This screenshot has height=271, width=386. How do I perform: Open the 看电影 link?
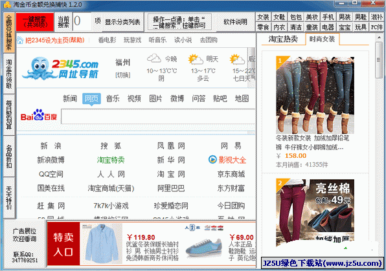(107, 40)
